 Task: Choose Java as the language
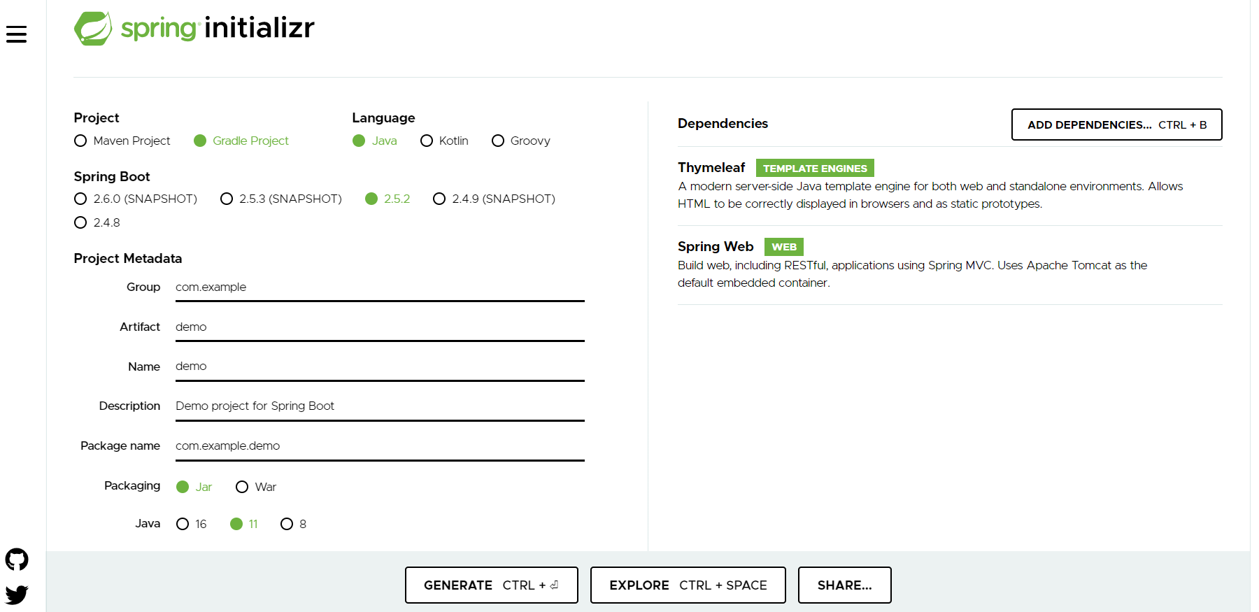pos(375,141)
